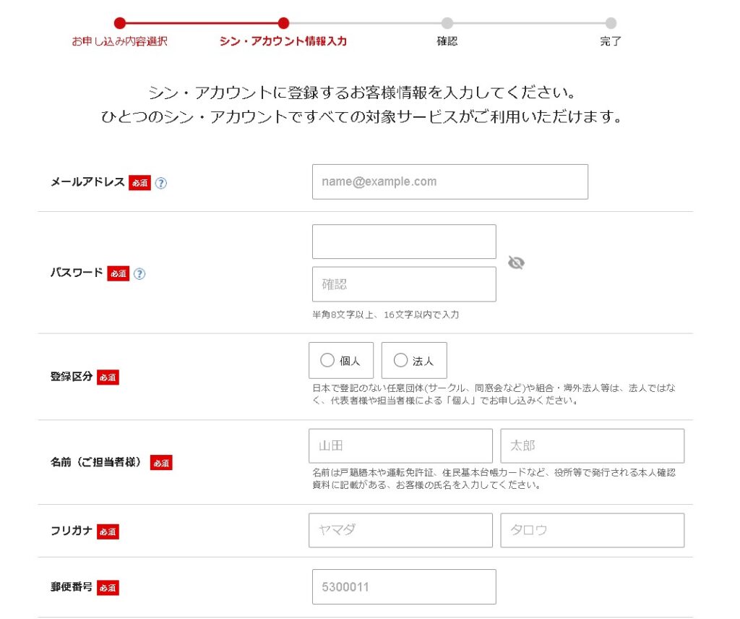Click the 太郎 first name field
The height and width of the screenshot is (619, 740).
click(592, 445)
